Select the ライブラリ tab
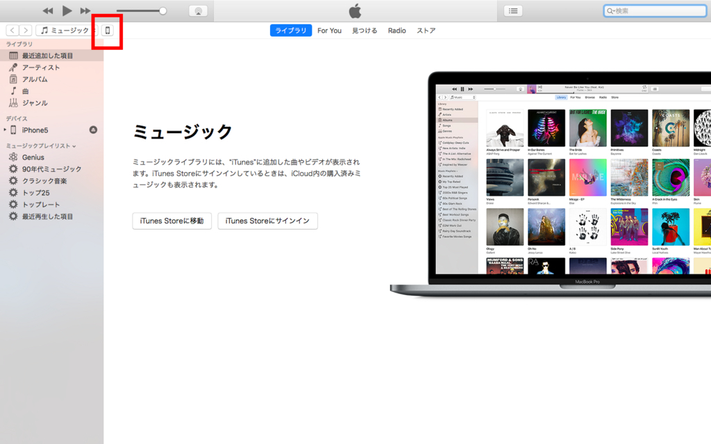 point(291,31)
